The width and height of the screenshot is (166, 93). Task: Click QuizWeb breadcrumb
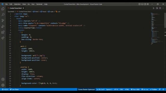tap(11, 11)
